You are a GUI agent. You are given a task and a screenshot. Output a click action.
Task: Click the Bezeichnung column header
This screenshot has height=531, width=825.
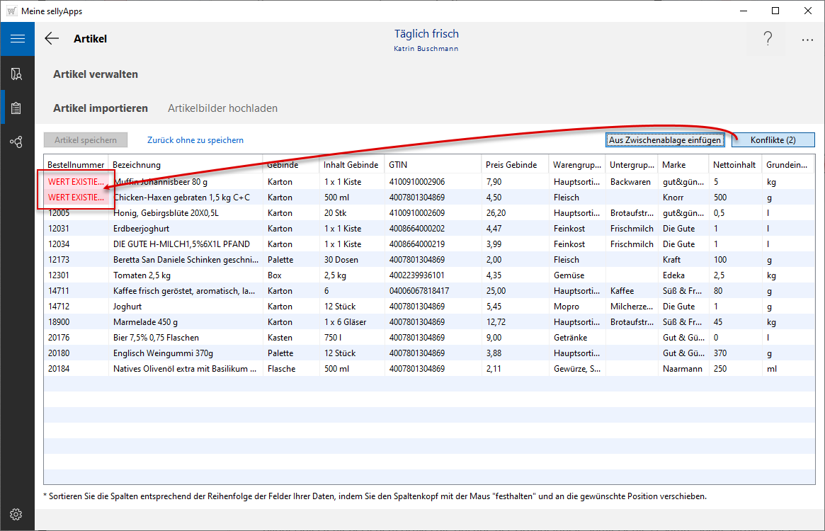(137, 165)
